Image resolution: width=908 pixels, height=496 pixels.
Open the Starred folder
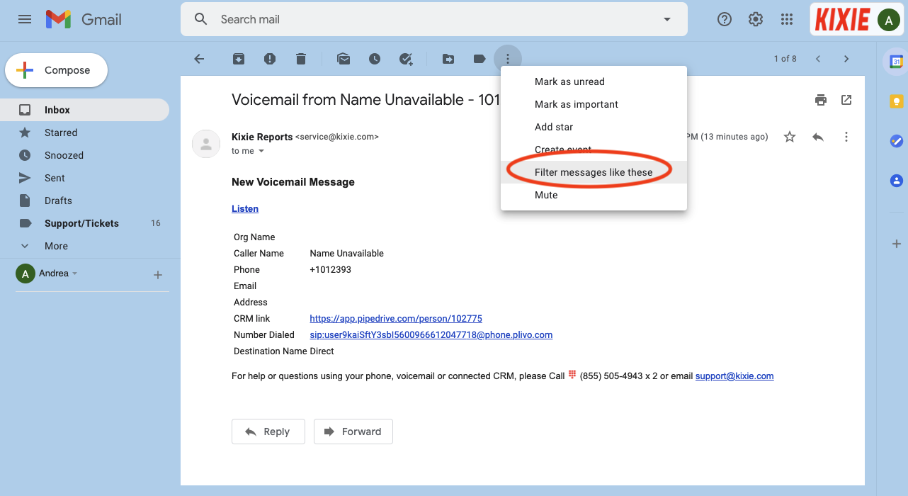84,133
